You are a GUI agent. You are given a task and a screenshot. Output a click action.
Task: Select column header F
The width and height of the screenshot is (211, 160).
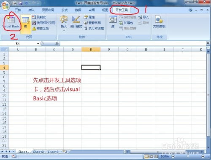109,49
